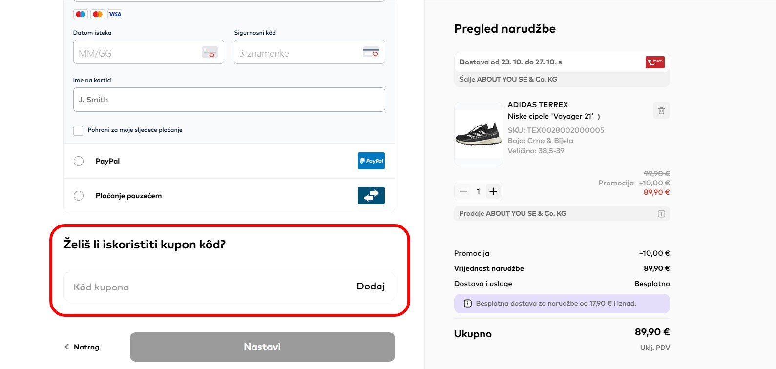Click the free delivery info icon
This screenshot has height=369, width=776.
tap(467, 304)
